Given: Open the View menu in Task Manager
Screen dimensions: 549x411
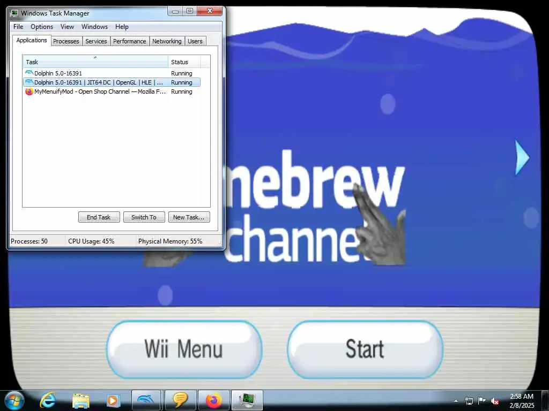Looking at the screenshot, I should (x=67, y=27).
